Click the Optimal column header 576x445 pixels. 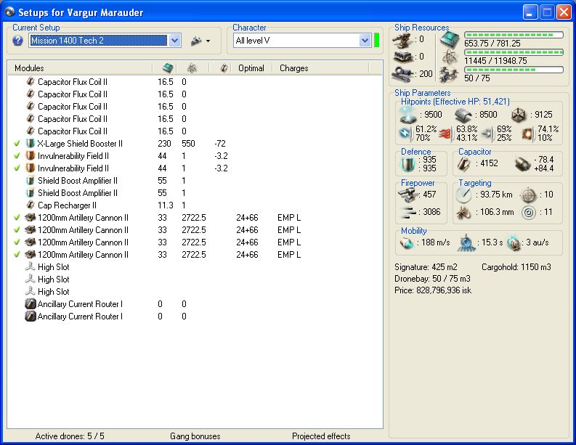tap(251, 68)
